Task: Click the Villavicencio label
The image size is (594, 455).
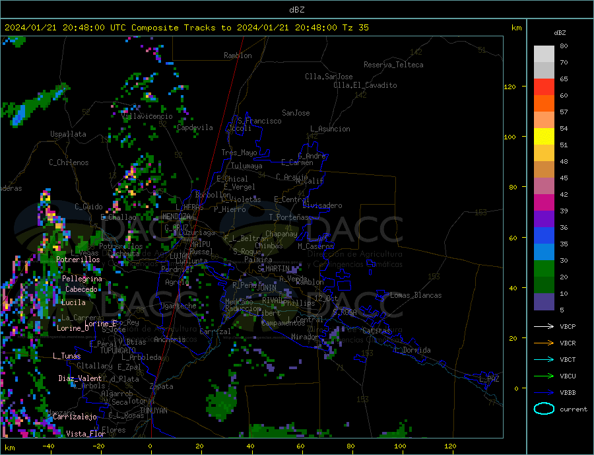Action: pyautogui.click(x=147, y=116)
